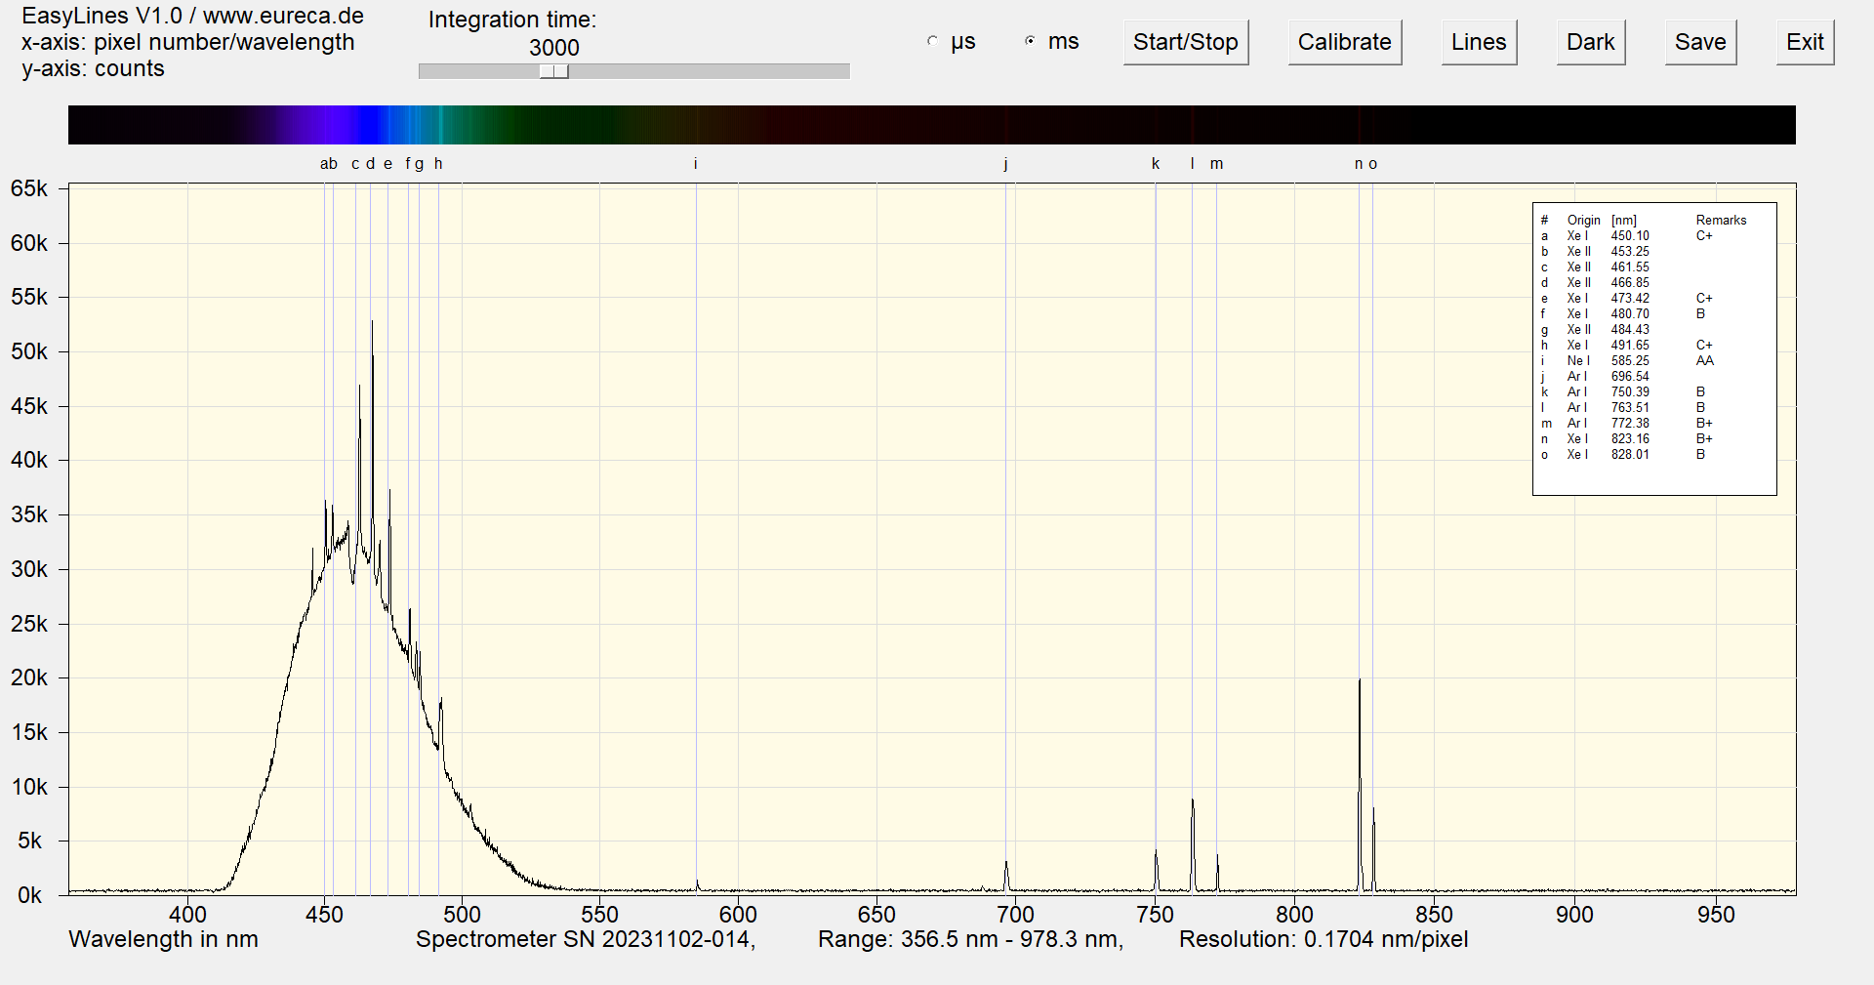Open the Calibrate function
1874x985 pixels.
point(1344,42)
